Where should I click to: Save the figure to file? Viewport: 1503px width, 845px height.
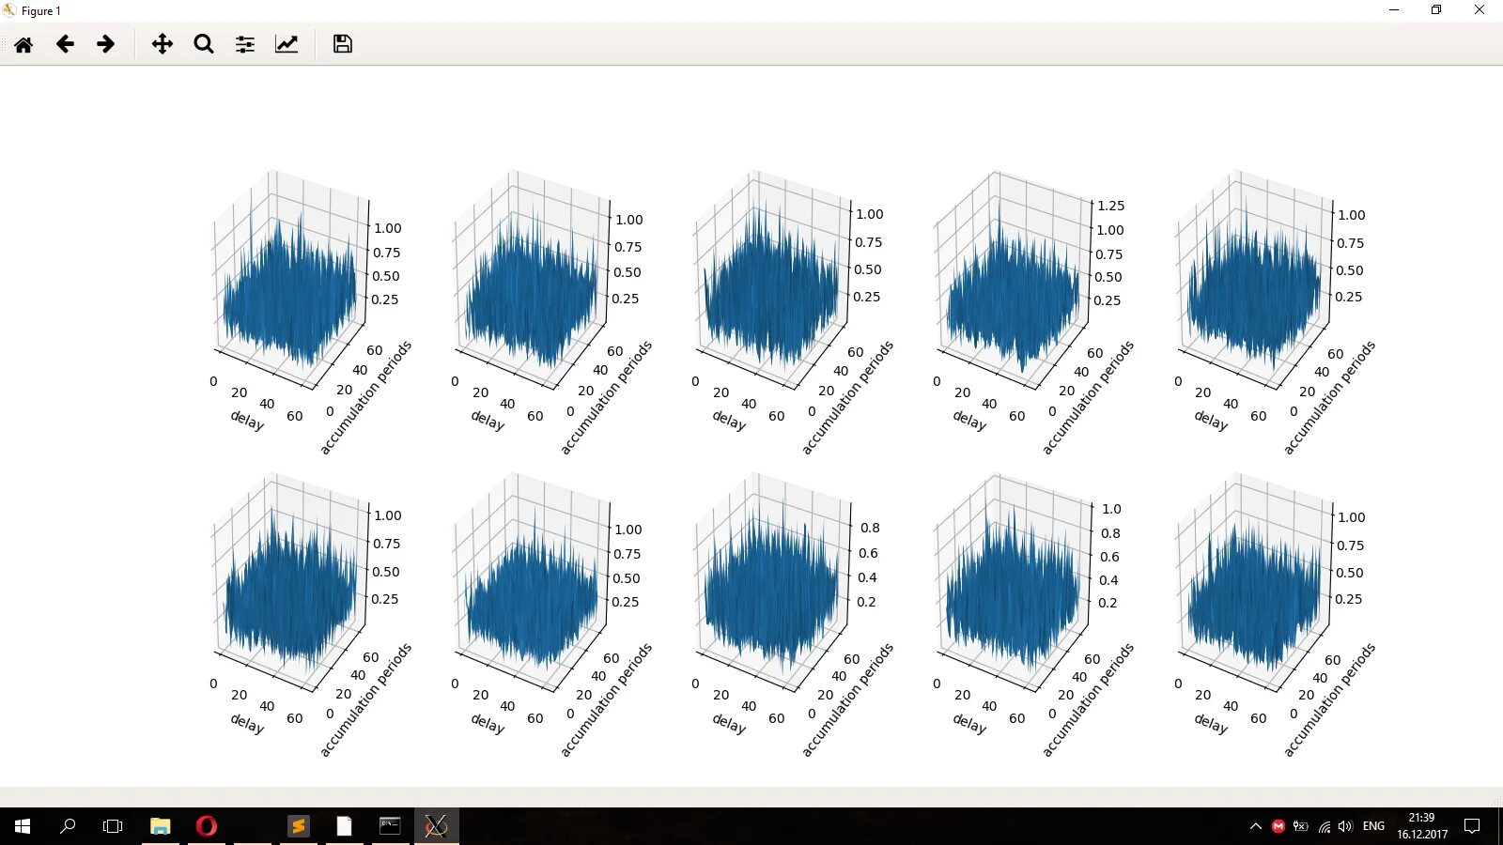pyautogui.click(x=343, y=44)
